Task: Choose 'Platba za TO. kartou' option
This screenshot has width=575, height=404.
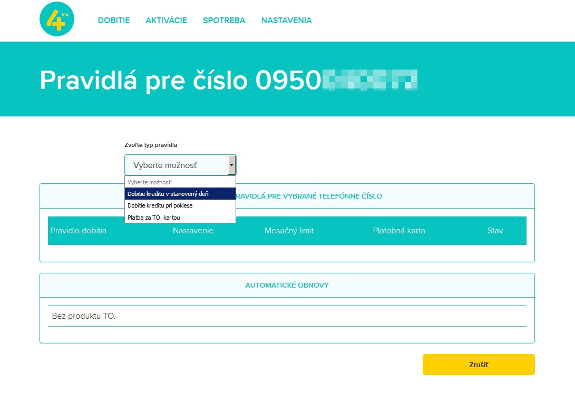Action: coord(180,218)
